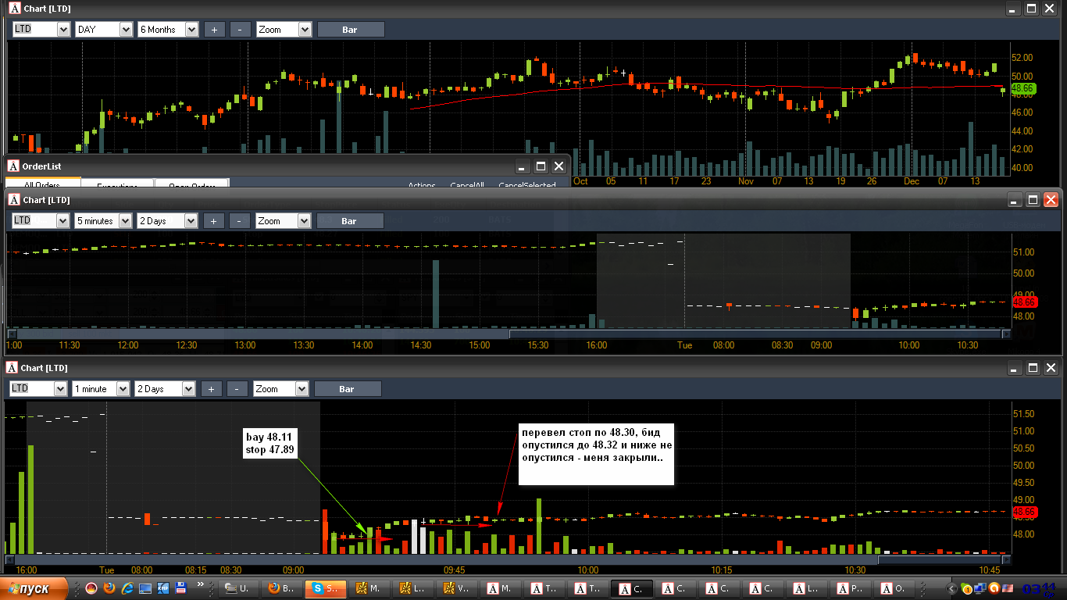The width and height of the screenshot is (1067, 600).
Task: Click app icon of the 5 minutes chart window
Action: click(14, 200)
